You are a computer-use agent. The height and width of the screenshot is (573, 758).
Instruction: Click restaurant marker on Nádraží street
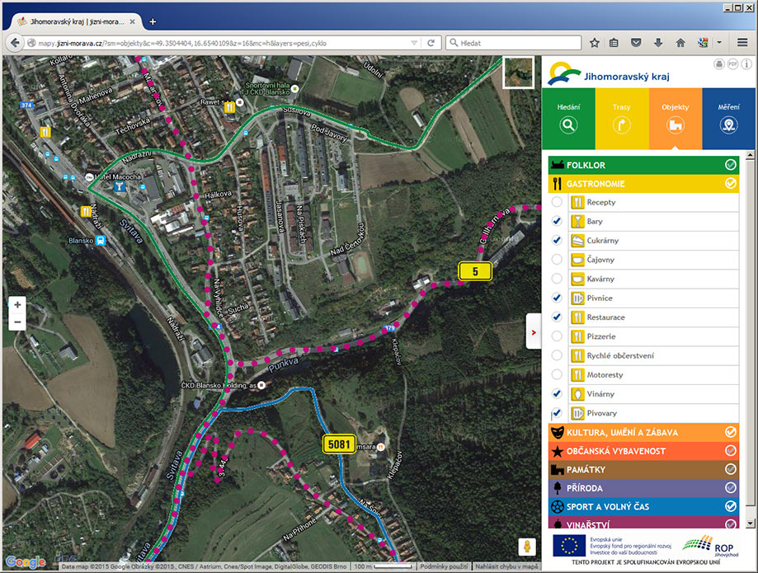pos(86,211)
